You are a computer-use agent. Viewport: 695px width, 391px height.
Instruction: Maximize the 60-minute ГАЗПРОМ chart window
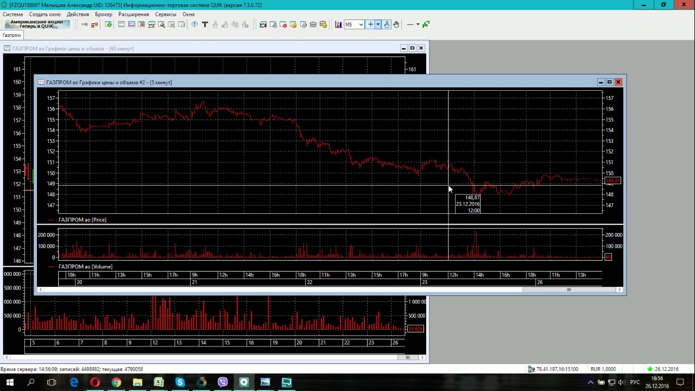[412, 48]
